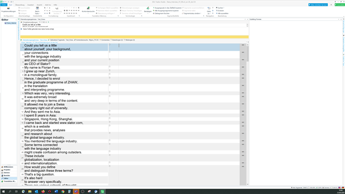Screen dimensions: 345x194
Task: Click source text 'And they sent me to Asia.'
Action: pyautogui.click(x=42, y=112)
